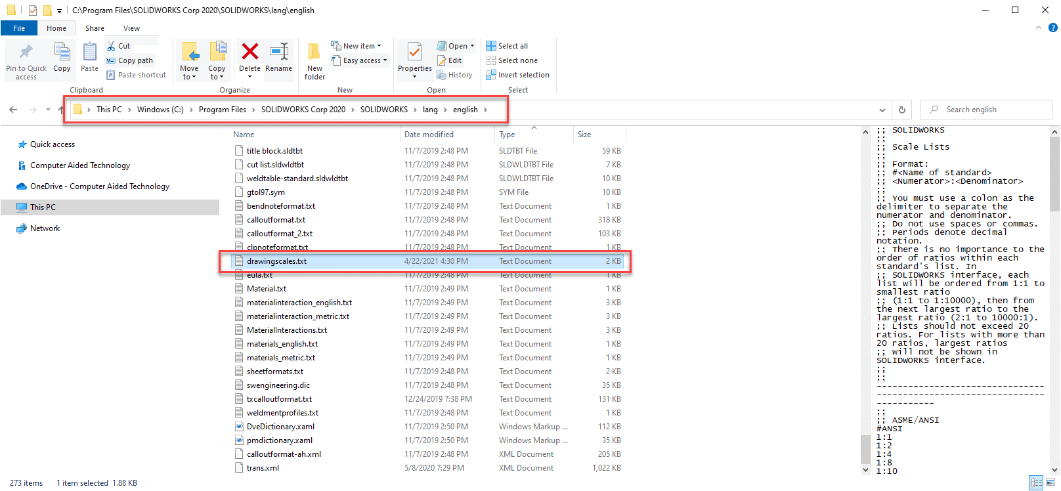Click the Edit ribbon command
Viewport: 1061px width, 491px height.
(449, 60)
